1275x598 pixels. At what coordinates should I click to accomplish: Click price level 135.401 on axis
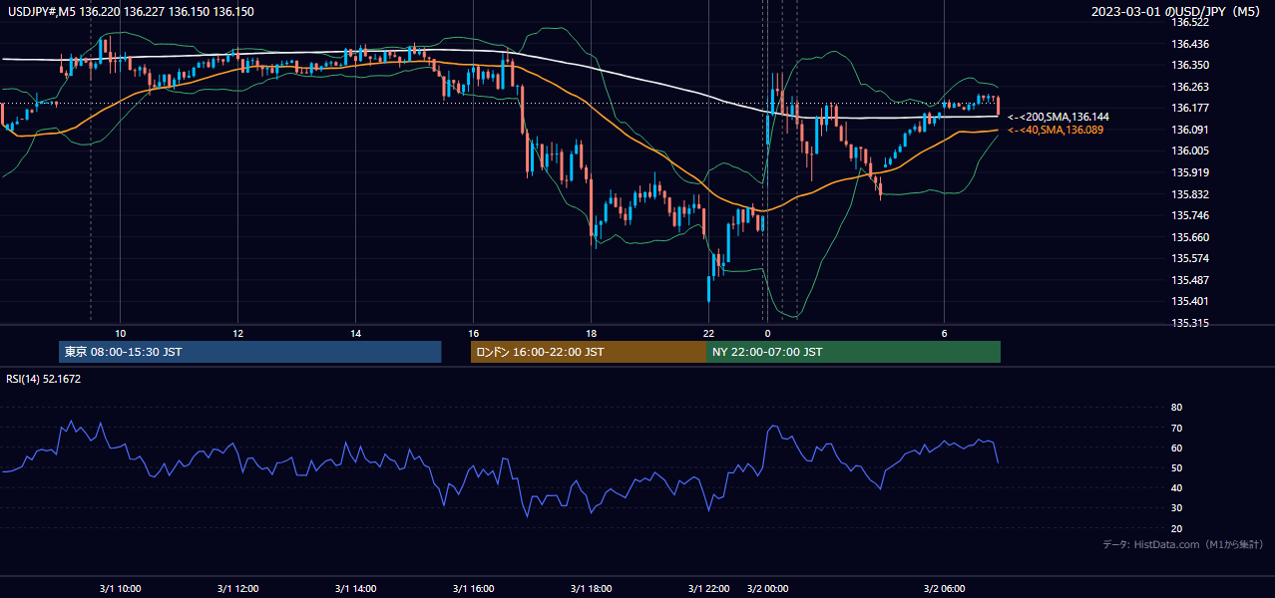1190,302
